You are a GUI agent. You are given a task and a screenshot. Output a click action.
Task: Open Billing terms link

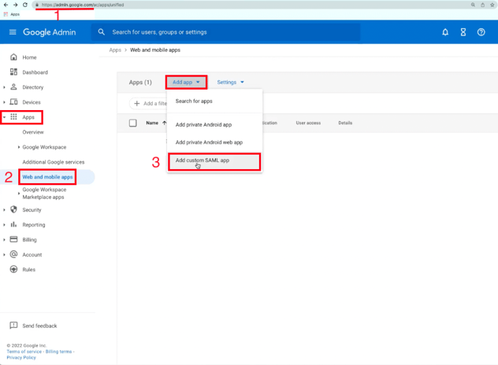(x=58, y=352)
